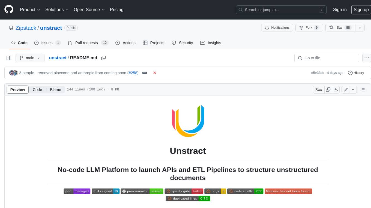The width and height of the screenshot is (371, 208).
Task: Click the code smells 277 badge
Action: [245, 191]
